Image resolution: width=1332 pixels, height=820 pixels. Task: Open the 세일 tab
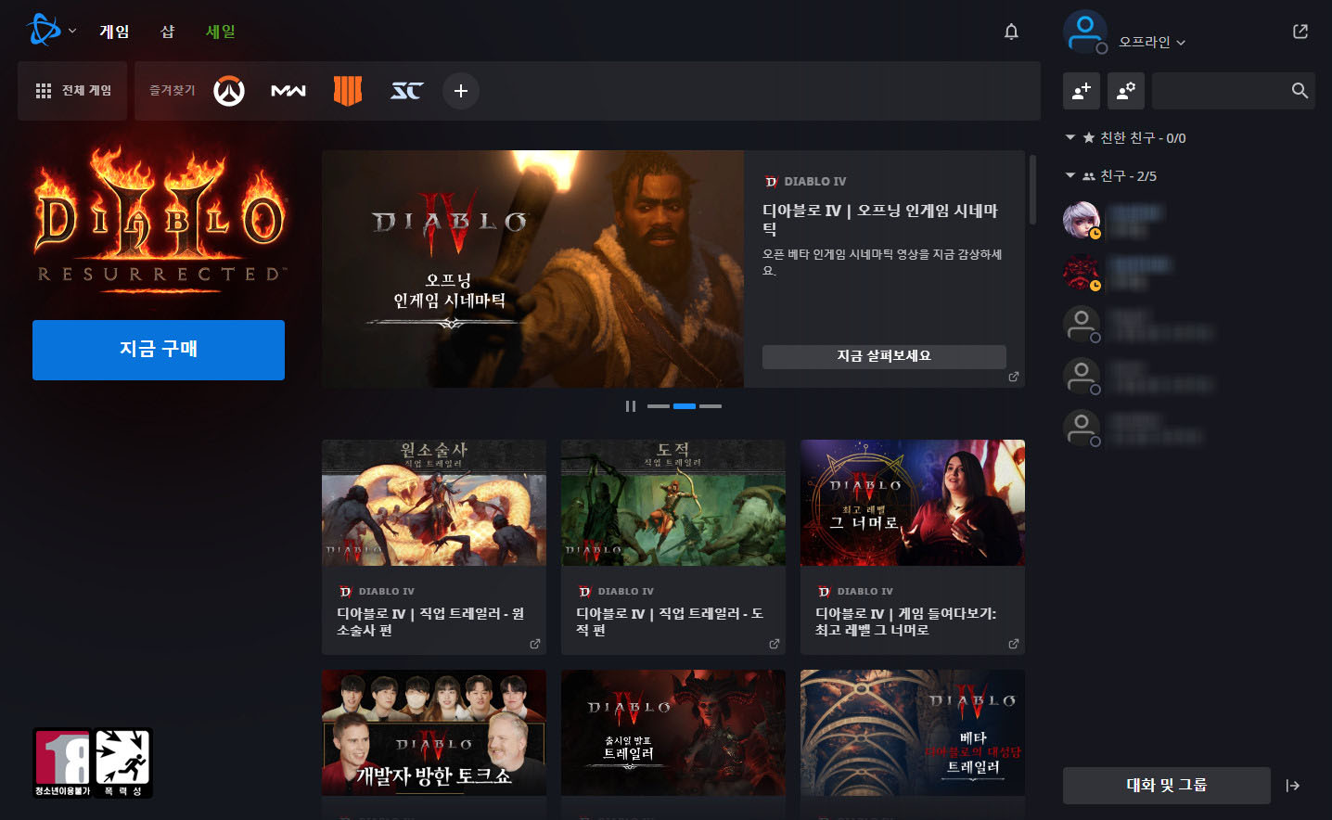(x=221, y=32)
